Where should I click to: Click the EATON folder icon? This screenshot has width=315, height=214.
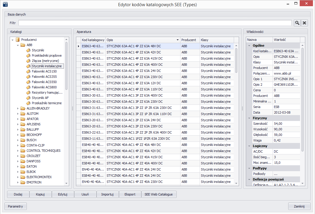(x=23, y=166)
